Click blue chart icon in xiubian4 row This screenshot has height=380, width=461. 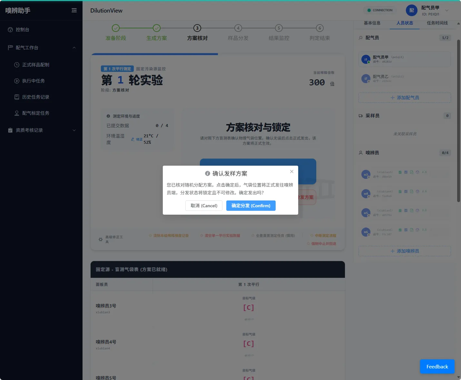[x=406, y=191]
